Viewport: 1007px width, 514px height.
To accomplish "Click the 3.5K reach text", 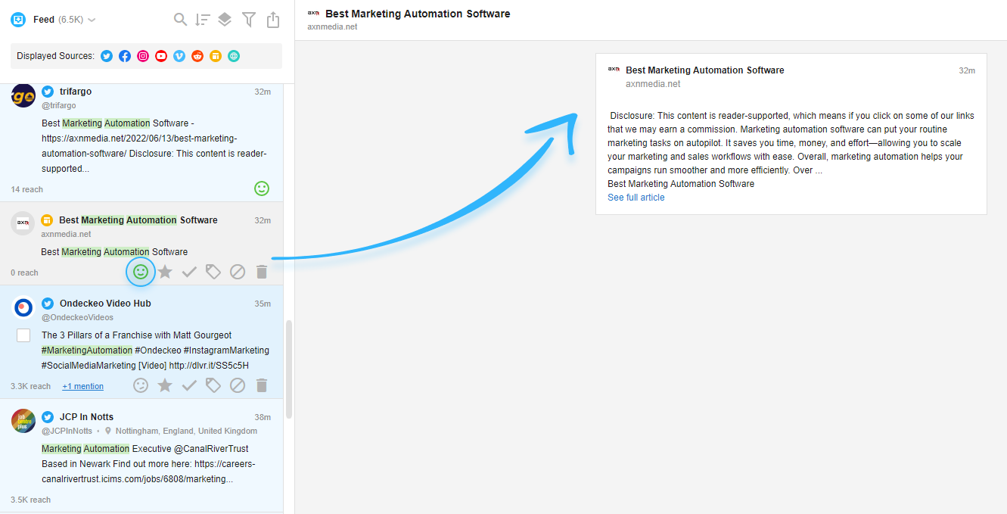I will pos(31,500).
